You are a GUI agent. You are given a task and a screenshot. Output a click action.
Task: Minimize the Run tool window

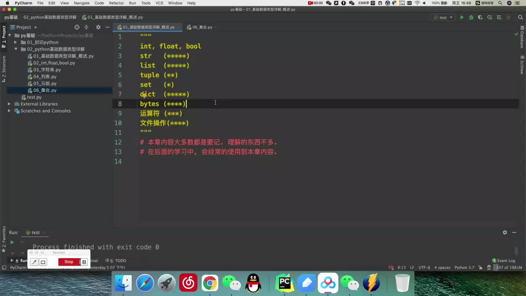coord(514,233)
